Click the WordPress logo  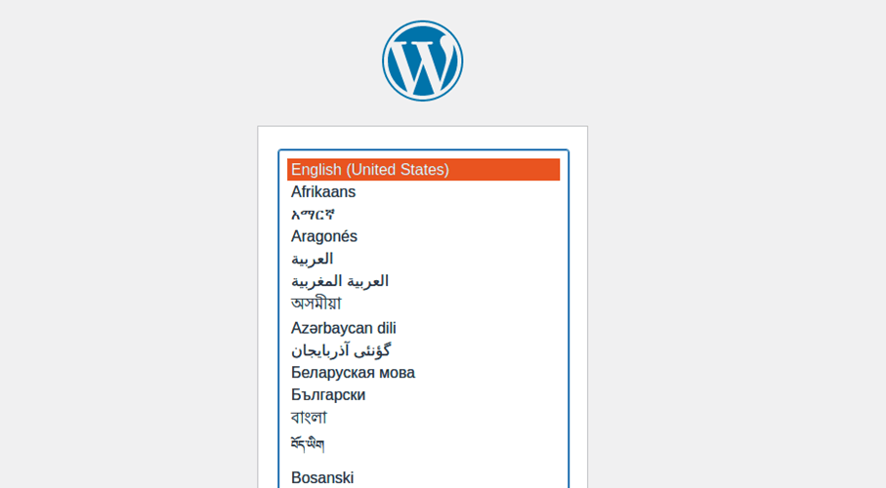coord(422,61)
